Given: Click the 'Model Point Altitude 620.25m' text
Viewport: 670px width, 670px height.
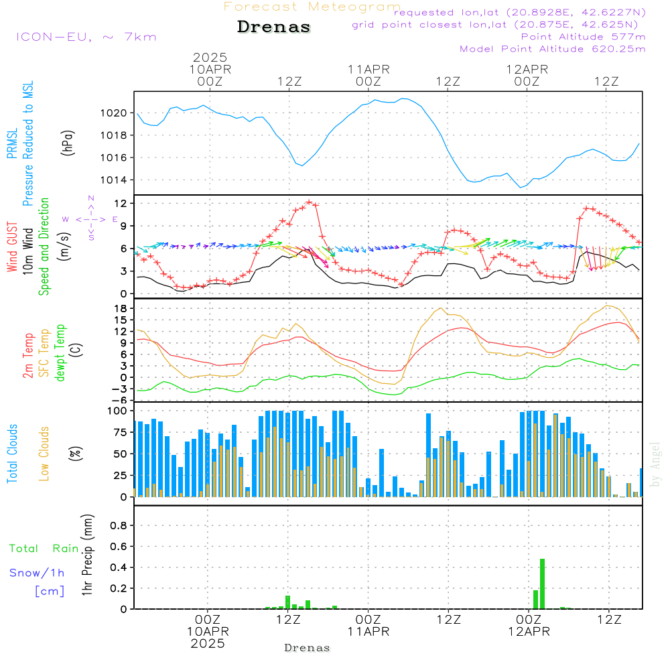Looking at the screenshot, I should (553, 49).
